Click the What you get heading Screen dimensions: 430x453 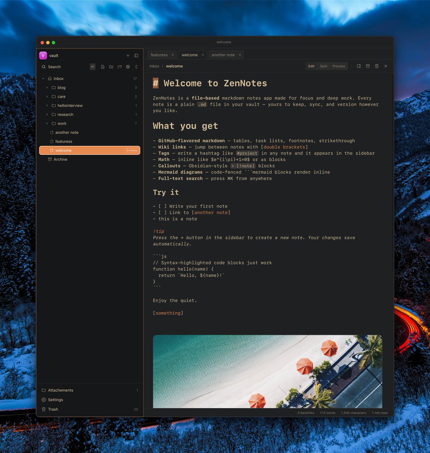click(x=185, y=126)
